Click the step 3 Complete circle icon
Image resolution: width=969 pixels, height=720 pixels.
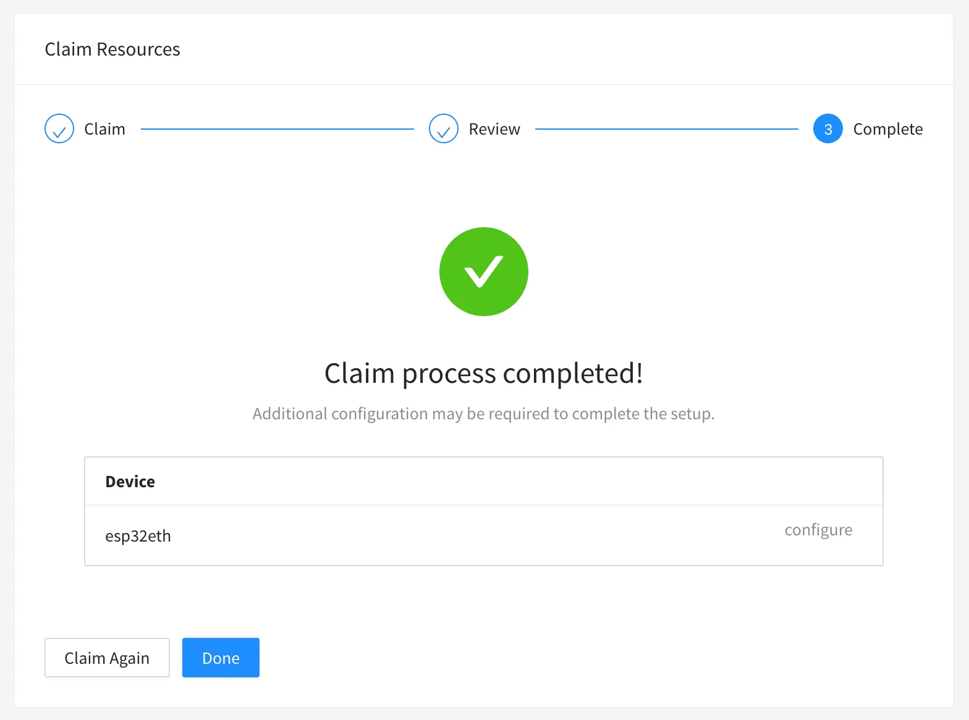tap(828, 128)
